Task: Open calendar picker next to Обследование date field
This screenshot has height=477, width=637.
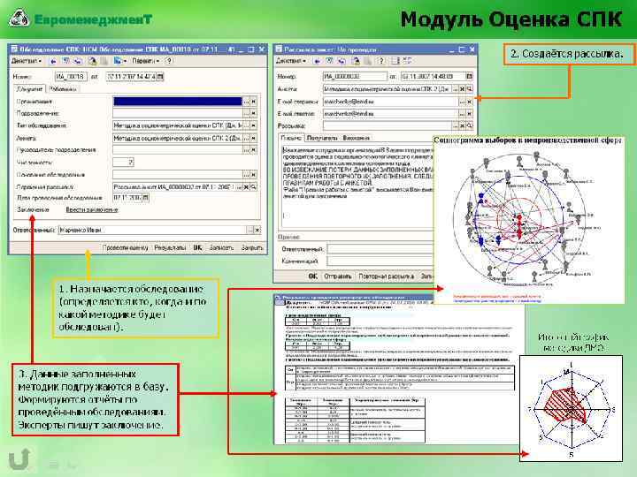Action: point(160,76)
